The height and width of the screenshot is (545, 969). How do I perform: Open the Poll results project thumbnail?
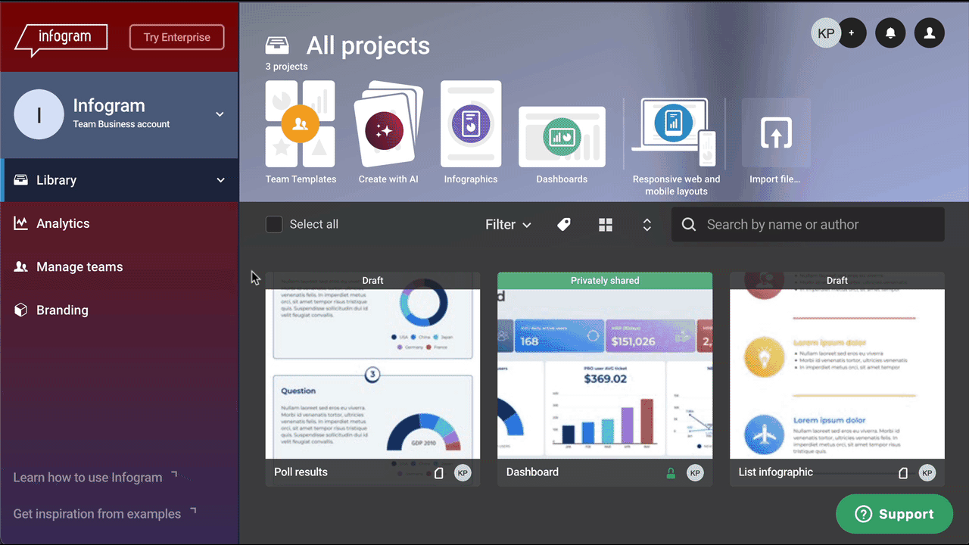[x=372, y=374]
